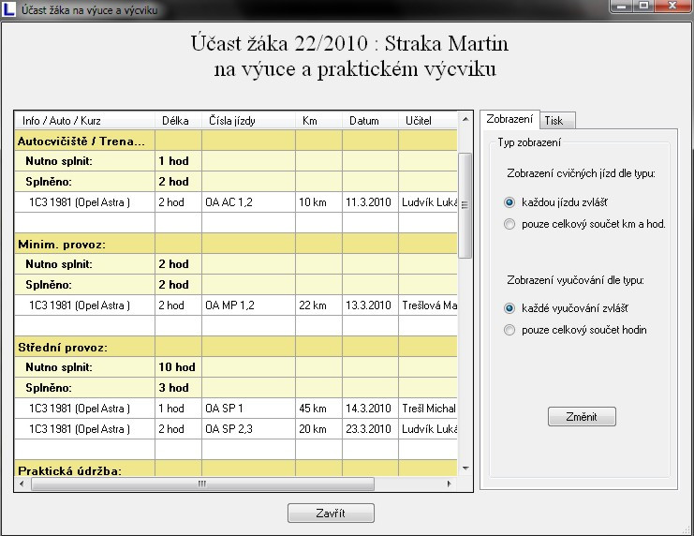This screenshot has width=694, height=536.
Task: Click the table's scroll up arrow
Action: [x=465, y=119]
